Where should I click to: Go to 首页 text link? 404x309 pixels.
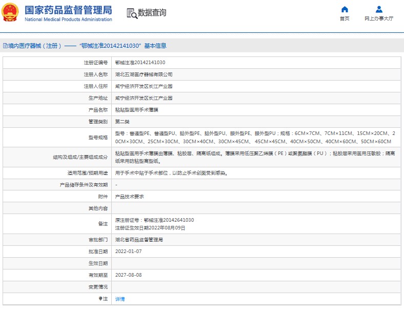click(x=345, y=18)
